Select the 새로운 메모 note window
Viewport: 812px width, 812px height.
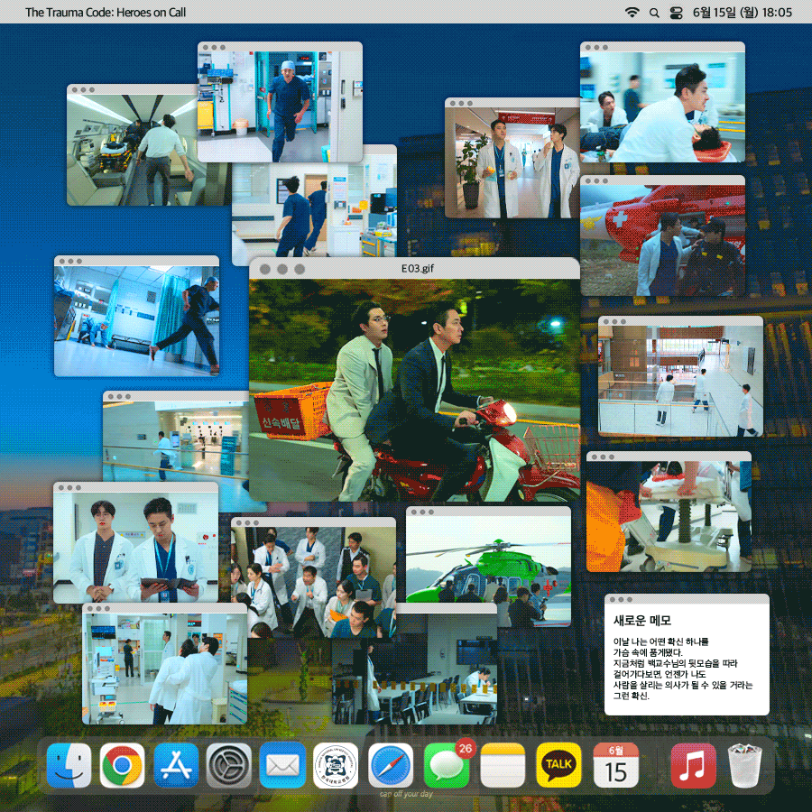[686, 659]
